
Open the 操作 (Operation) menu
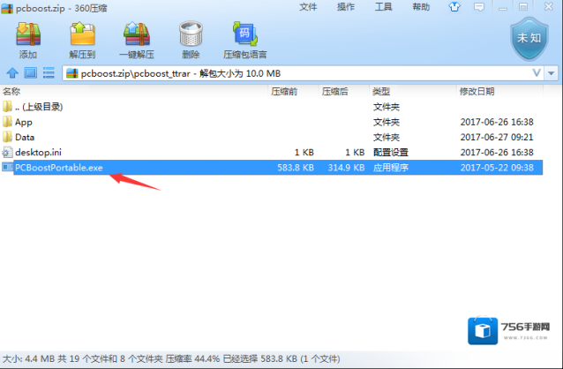346,7
